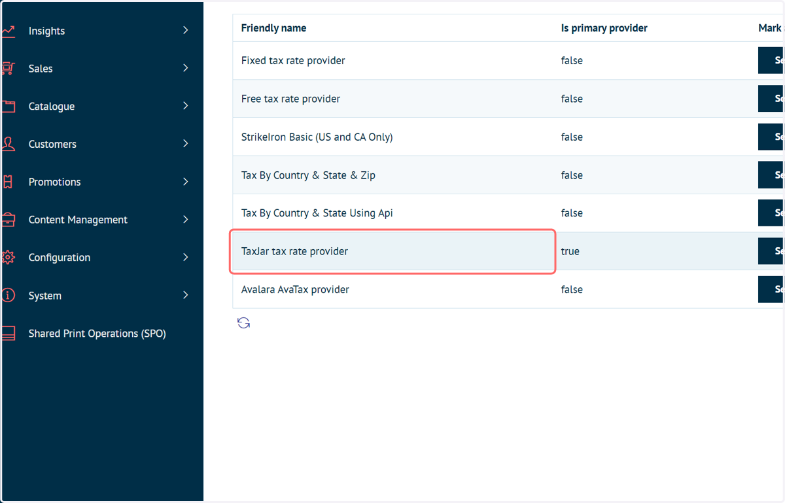785x503 pixels.
Task: Click the Sales shopping cart icon
Action: 8,68
